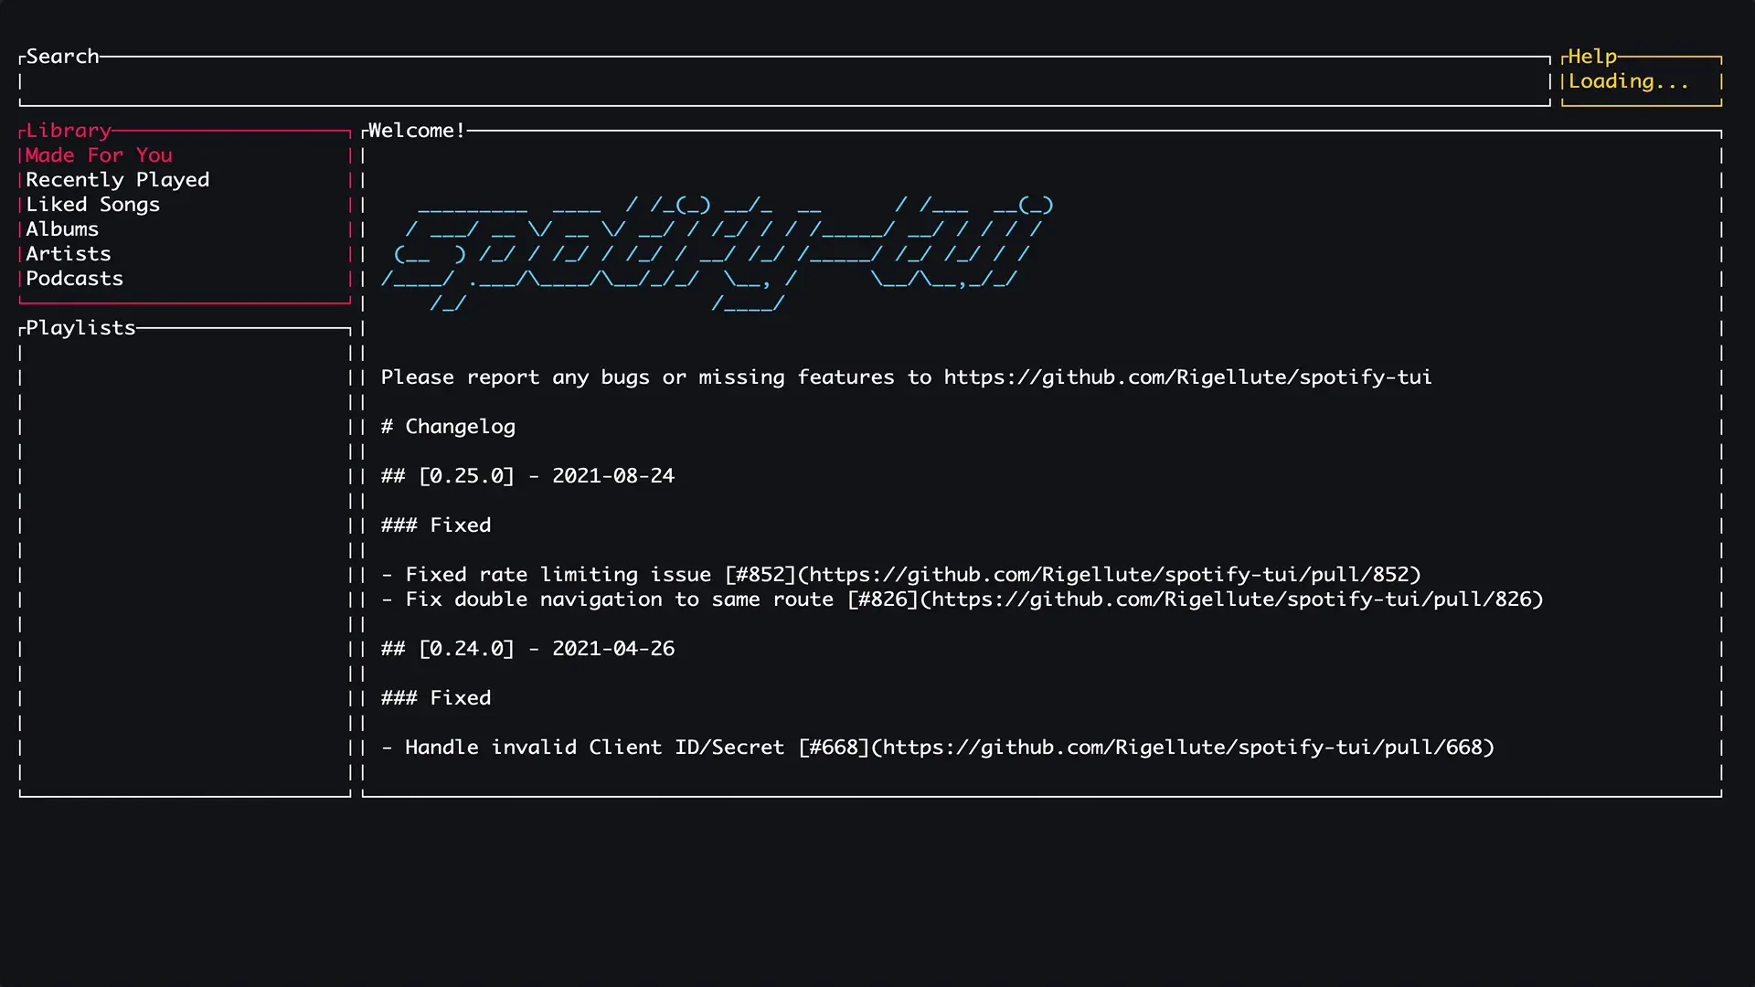The height and width of the screenshot is (987, 1755).
Task: Go to Albums section
Action: [x=62, y=229]
